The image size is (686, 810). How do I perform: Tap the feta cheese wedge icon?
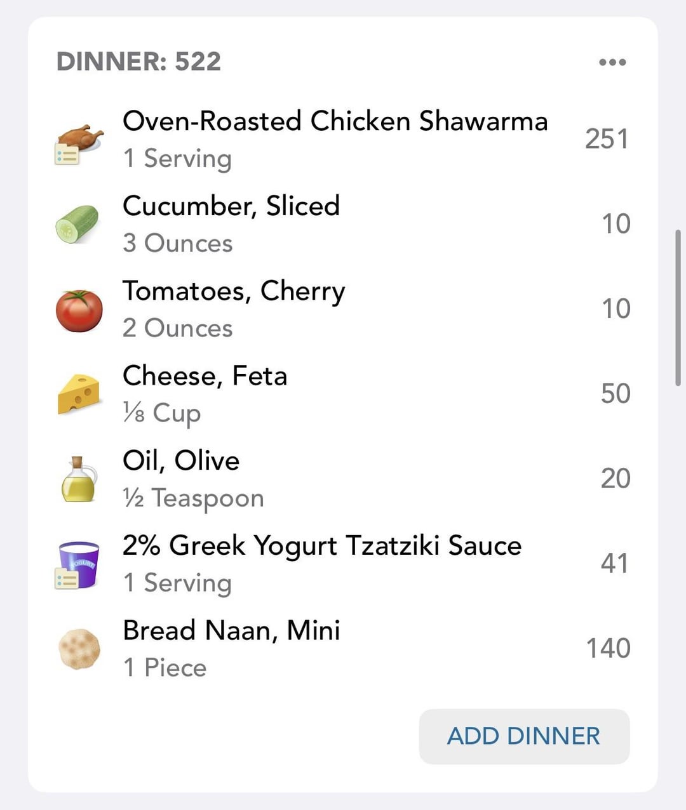(x=79, y=394)
